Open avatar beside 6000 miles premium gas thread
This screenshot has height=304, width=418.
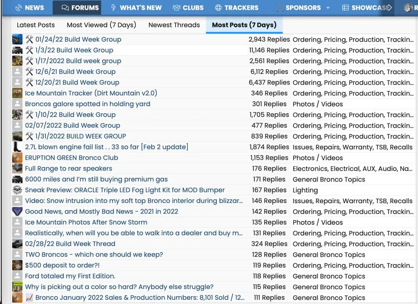17,179
